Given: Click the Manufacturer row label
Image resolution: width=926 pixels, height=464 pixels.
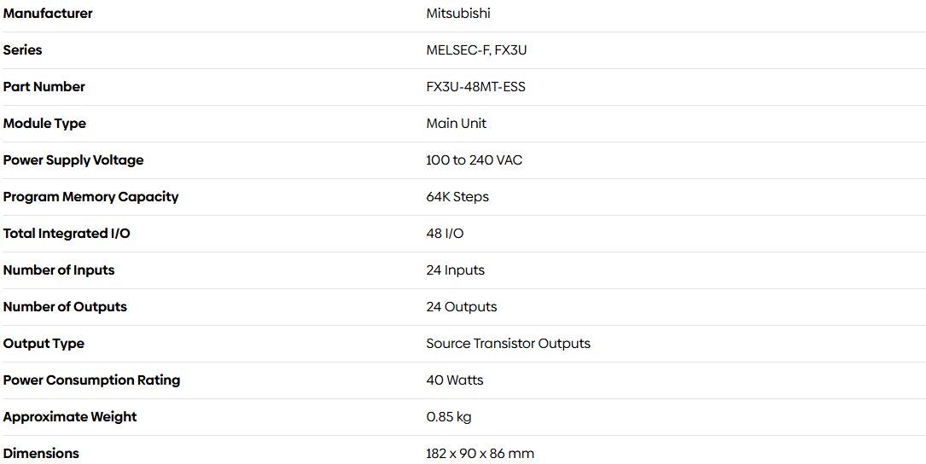Looking at the screenshot, I should tap(48, 14).
